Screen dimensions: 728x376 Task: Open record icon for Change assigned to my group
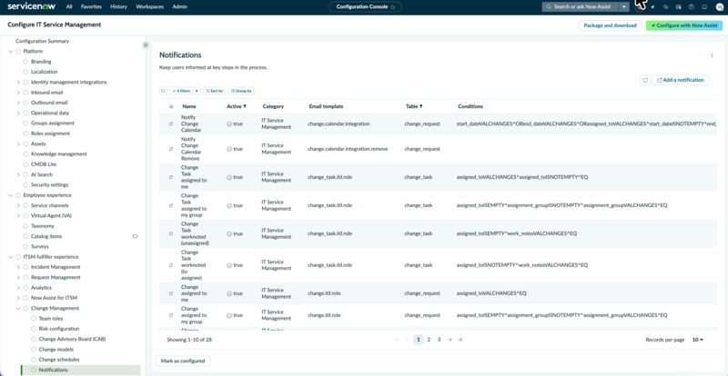171,315
